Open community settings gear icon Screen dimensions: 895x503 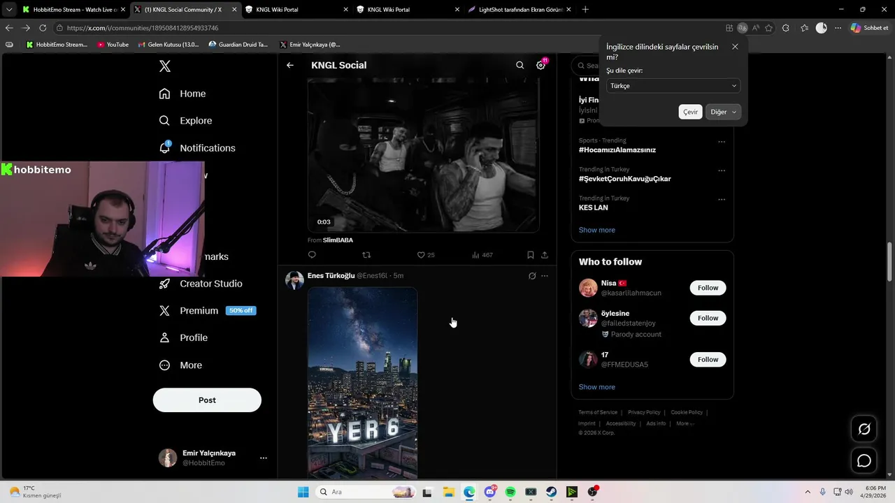(x=540, y=65)
